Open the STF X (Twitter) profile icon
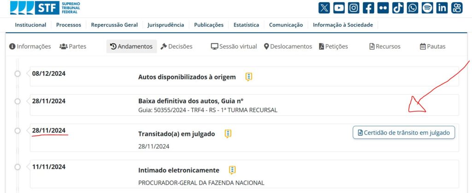The image size is (472, 193). [324, 8]
